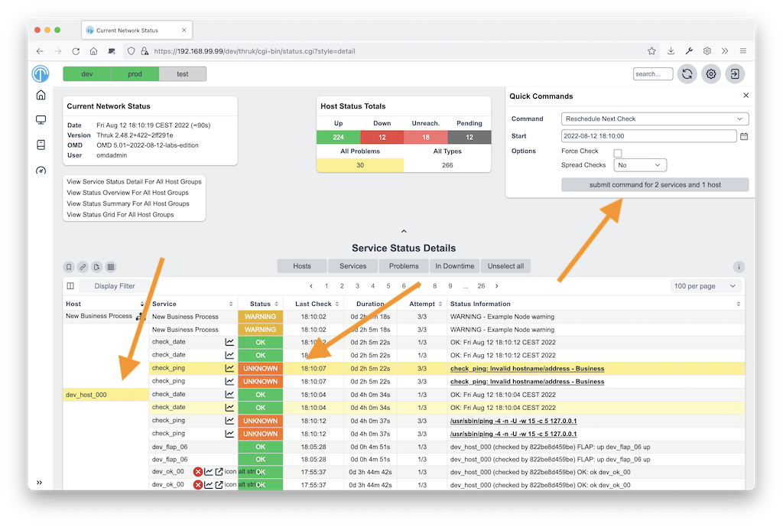Open View Status Summary For All Host Groups

click(128, 203)
